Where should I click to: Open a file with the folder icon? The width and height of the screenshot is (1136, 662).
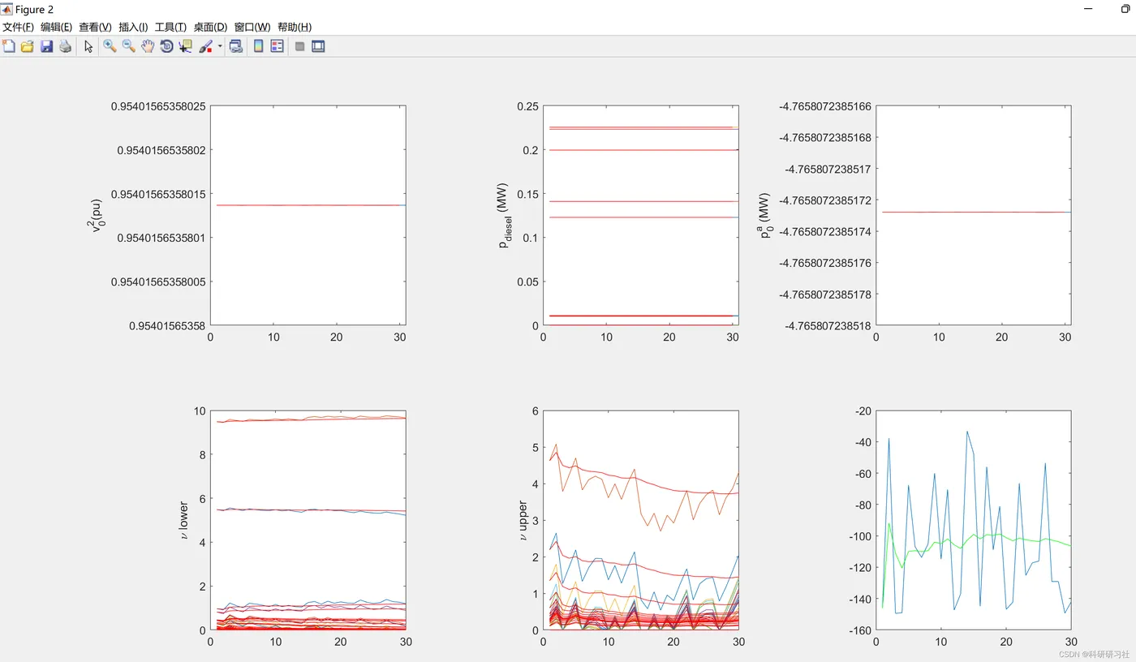(x=27, y=46)
